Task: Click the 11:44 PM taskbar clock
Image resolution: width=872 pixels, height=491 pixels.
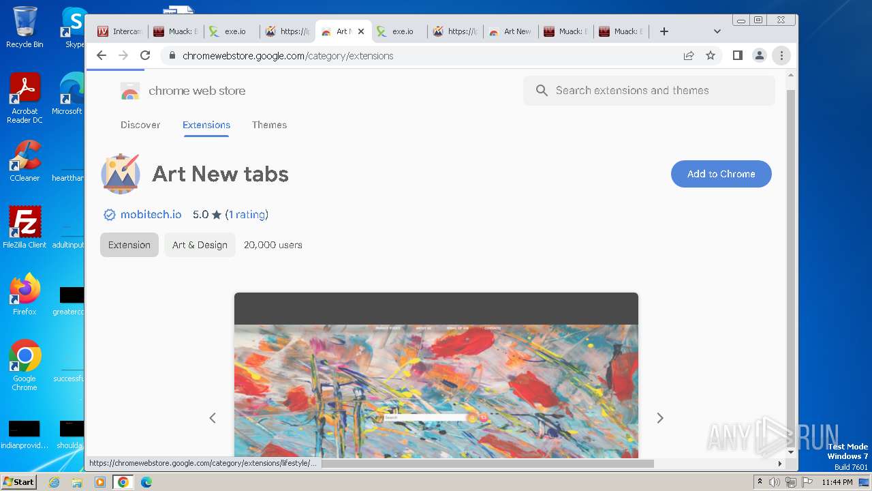Action: [837, 482]
